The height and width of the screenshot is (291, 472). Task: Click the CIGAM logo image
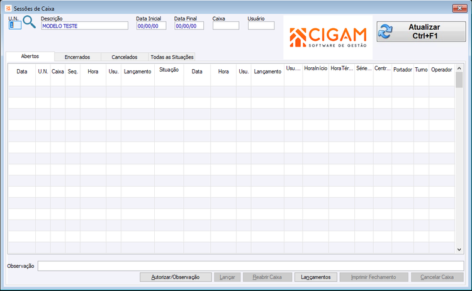pos(328,37)
